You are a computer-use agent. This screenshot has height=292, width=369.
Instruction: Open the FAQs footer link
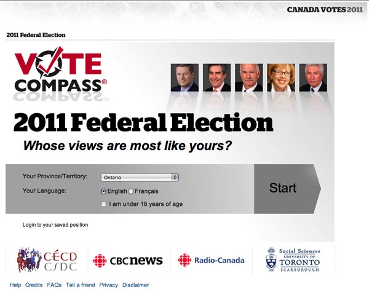click(x=54, y=285)
